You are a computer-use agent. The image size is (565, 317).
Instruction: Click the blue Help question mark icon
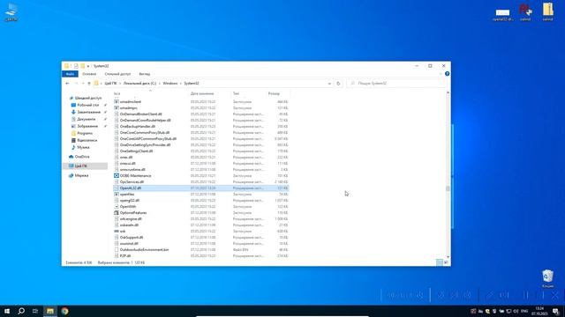tap(447, 74)
